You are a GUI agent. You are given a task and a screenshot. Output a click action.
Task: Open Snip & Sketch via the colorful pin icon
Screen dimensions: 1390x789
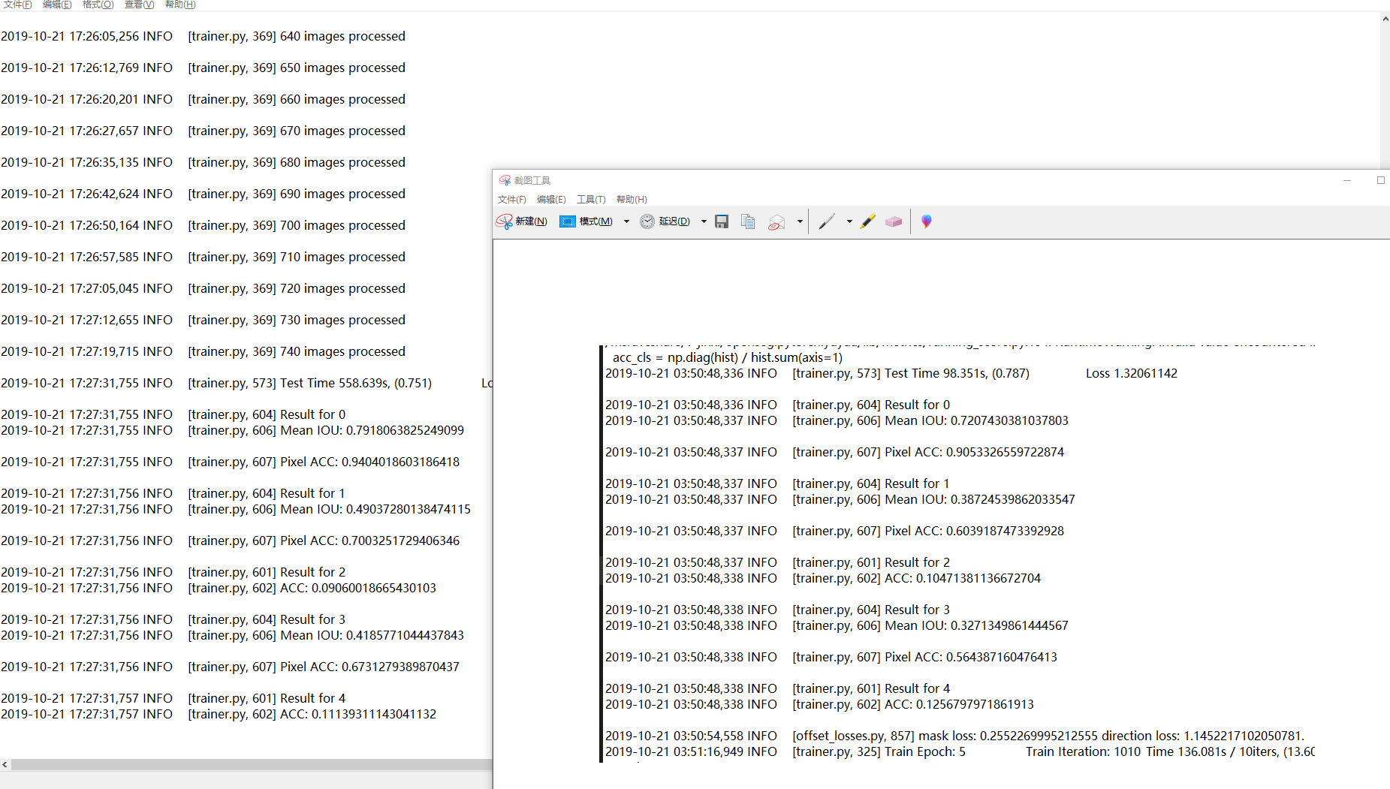[x=926, y=221]
